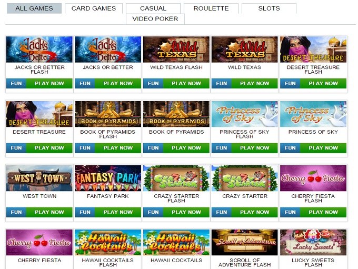Click Play Now under Wild Texas
The image size is (358, 269).
tap(255, 83)
